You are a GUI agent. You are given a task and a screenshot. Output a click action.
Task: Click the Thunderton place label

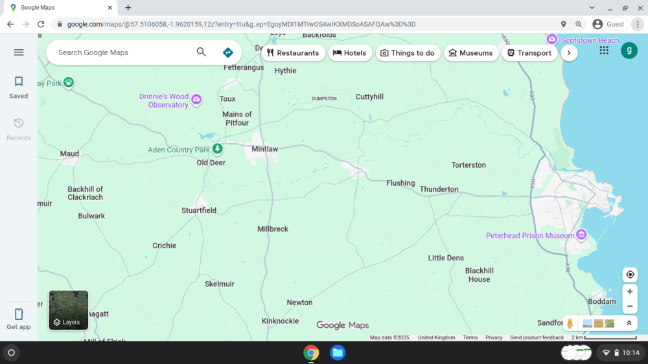pos(439,189)
